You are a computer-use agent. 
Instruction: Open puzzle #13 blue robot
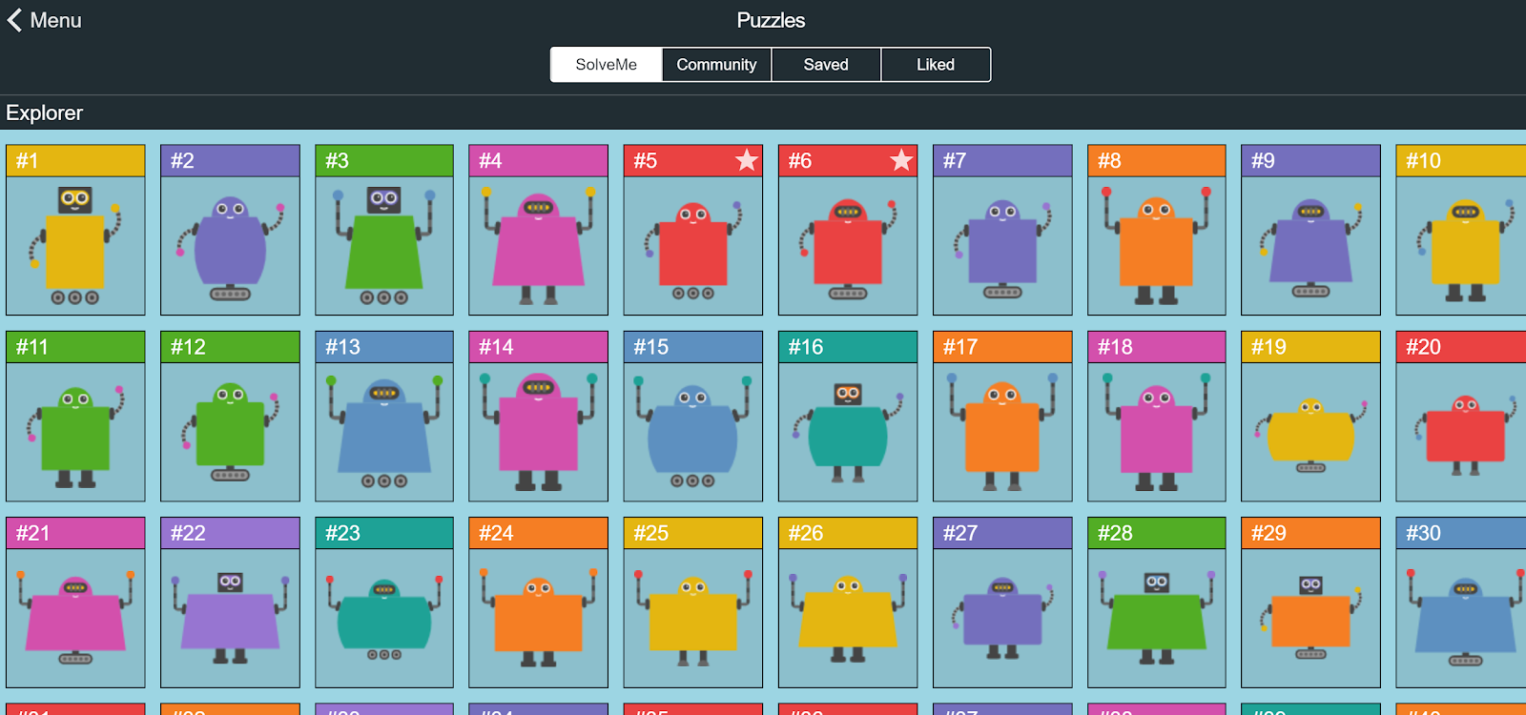384,417
